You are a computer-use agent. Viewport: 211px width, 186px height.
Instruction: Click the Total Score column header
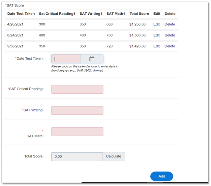click(x=139, y=14)
